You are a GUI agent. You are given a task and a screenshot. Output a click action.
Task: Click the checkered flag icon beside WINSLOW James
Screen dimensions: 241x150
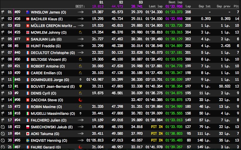point(3,12)
